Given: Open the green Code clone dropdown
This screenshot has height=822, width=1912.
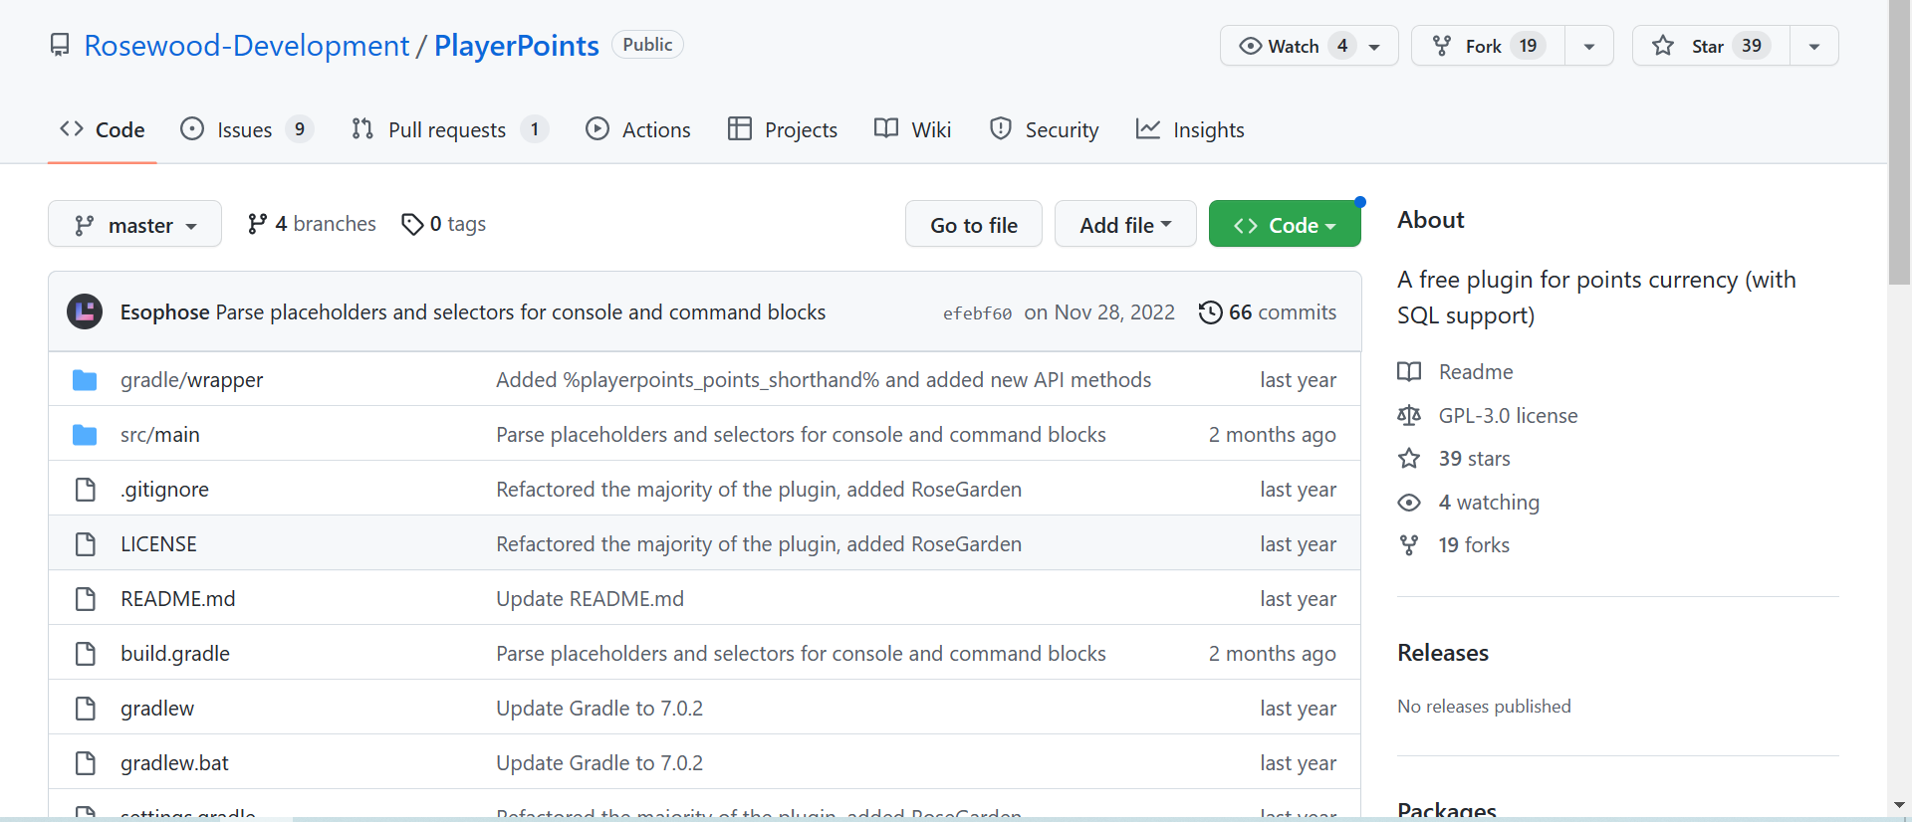Looking at the screenshot, I should [1285, 224].
